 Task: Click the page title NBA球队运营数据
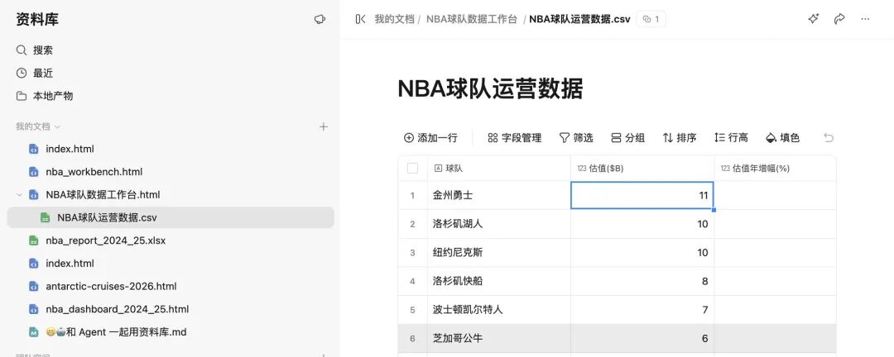pyautogui.click(x=490, y=89)
